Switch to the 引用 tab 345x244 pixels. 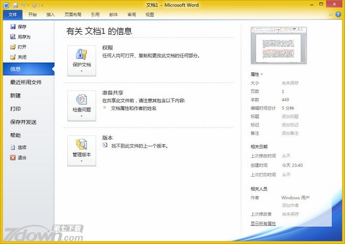click(x=95, y=15)
